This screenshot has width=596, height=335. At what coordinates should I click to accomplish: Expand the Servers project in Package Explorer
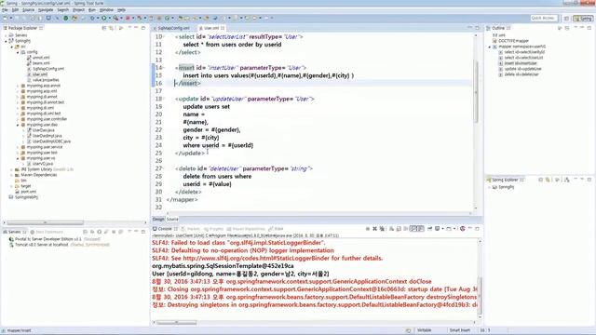(6, 35)
